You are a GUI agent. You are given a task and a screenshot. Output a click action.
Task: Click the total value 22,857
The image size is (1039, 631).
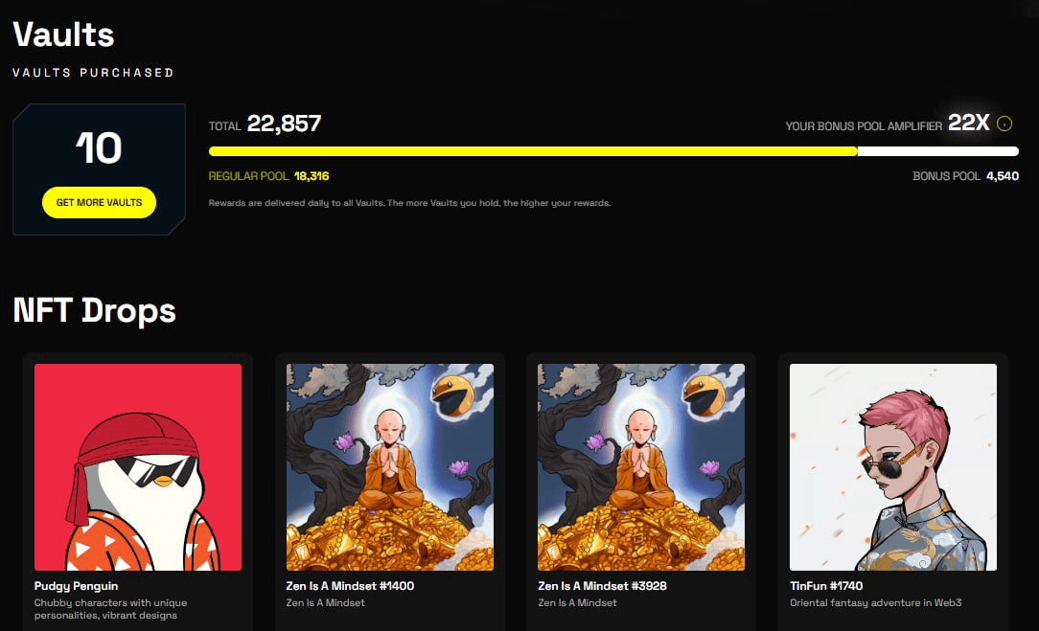[x=285, y=124]
